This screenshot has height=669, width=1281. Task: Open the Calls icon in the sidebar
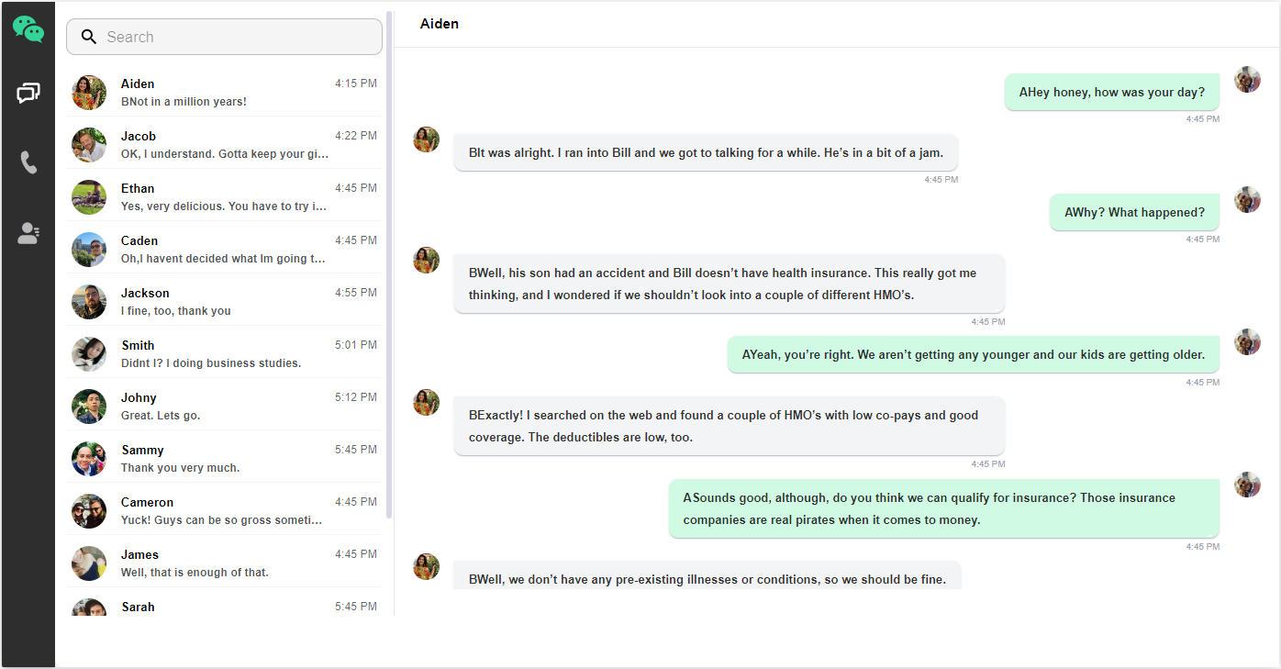pyautogui.click(x=28, y=162)
